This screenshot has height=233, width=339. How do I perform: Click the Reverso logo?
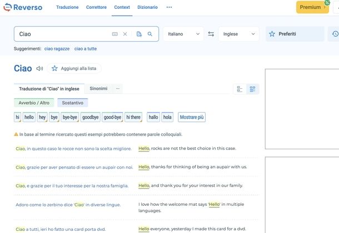[x=24, y=7]
